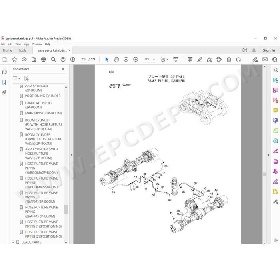Select the Hand pan tool
This screenshot has height=280, width=280.
(x=116, y=59)
